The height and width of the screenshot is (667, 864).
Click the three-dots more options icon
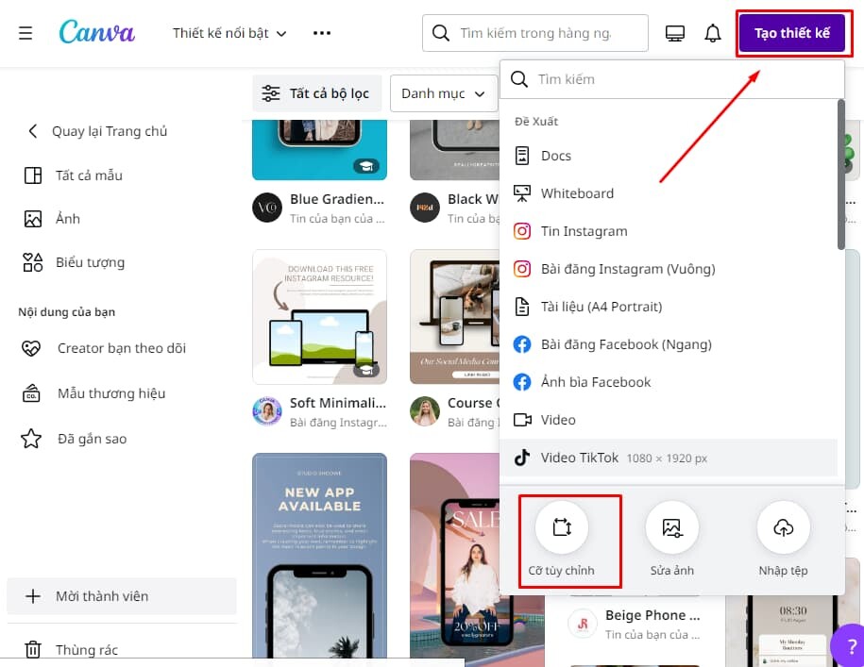(322, 33)
